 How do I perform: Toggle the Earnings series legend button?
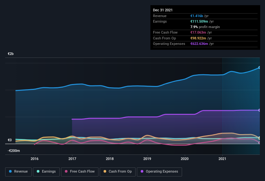(x=46, y=172)
